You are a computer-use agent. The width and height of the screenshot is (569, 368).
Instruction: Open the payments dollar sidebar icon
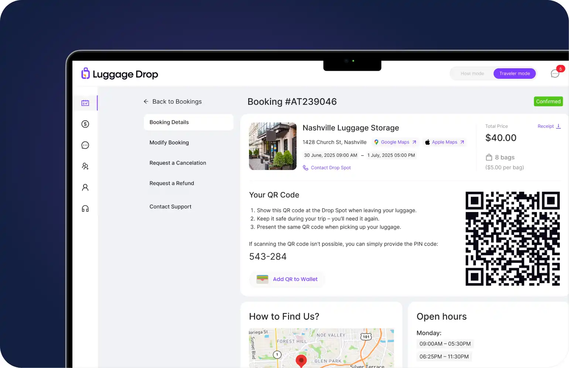(85, 124)
